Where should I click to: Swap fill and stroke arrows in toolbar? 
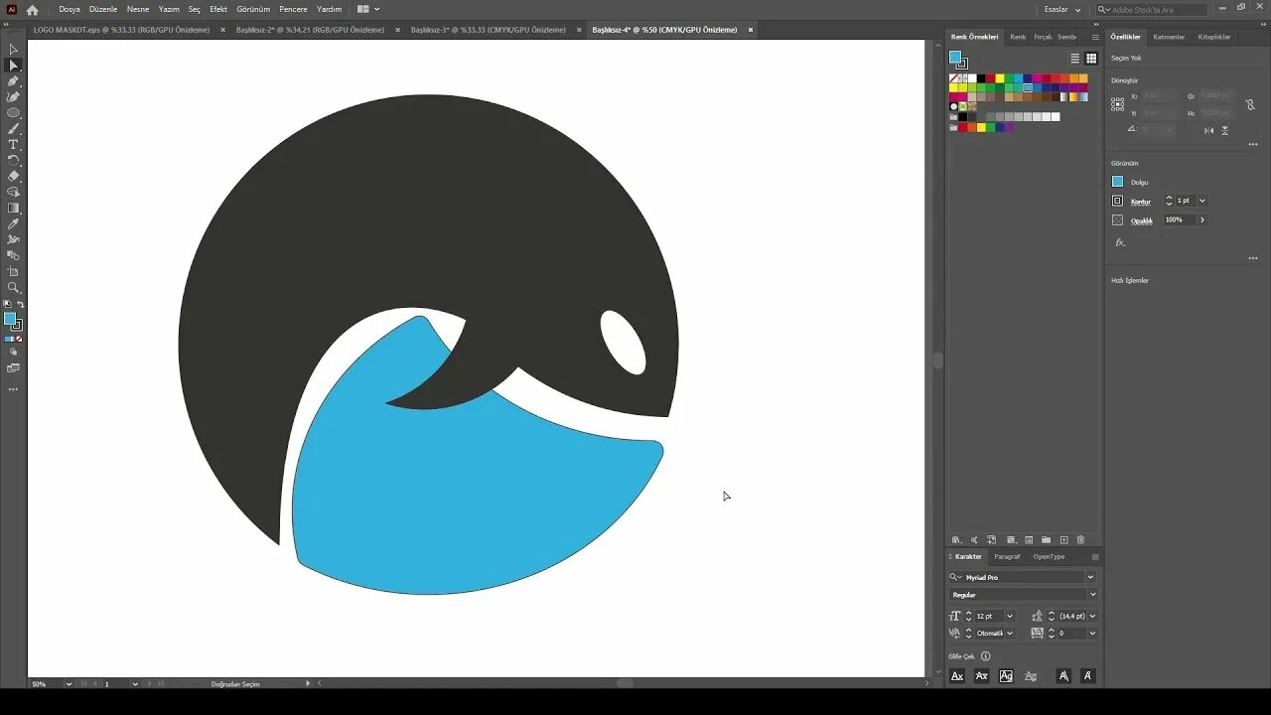pos(20,304)
